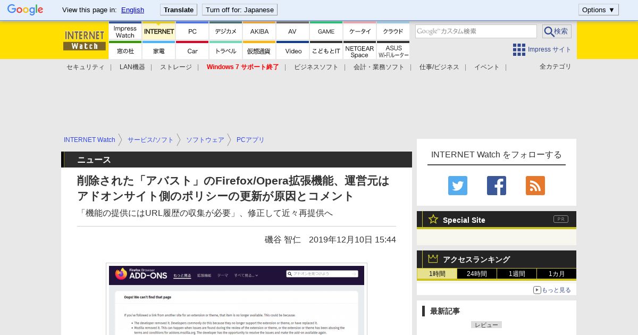Open the Car site tab
638x335 pixels.
point(192,51)
